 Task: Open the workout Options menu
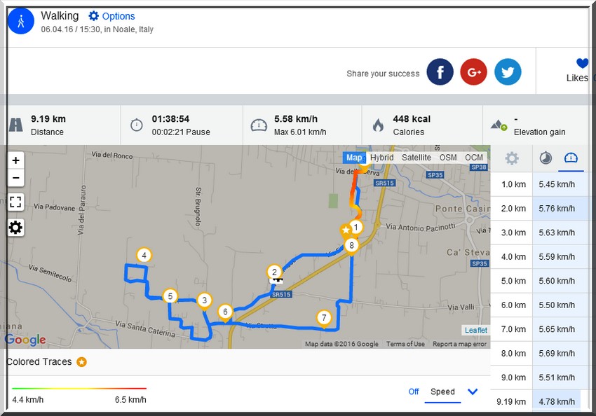[x=111, y=16]
